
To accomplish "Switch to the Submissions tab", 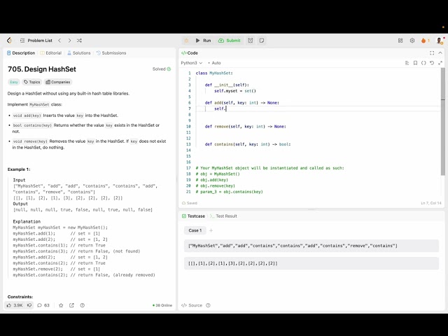I will 111,53.
